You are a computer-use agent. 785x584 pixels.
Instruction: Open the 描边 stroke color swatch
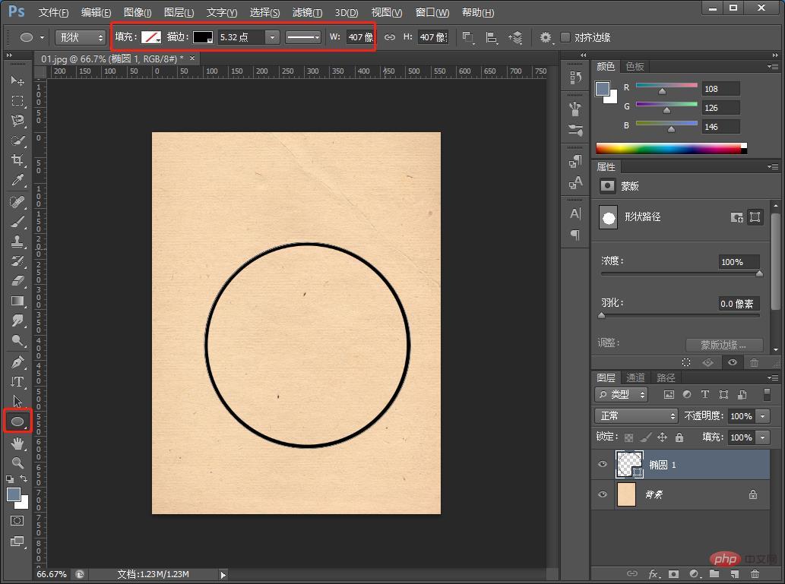tap(203, 37)
